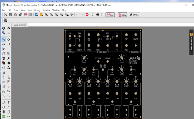Pick the Delete trash can tool
This screenshot has height=119, width=194.
[x=4, y=58]
